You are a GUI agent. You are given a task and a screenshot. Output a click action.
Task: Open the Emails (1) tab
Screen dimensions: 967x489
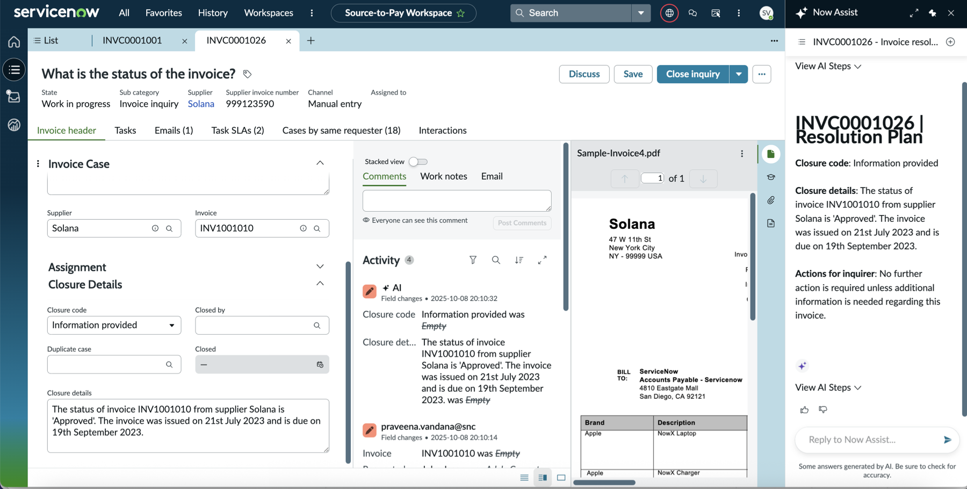pyautogui.click(x=174, y=131)
